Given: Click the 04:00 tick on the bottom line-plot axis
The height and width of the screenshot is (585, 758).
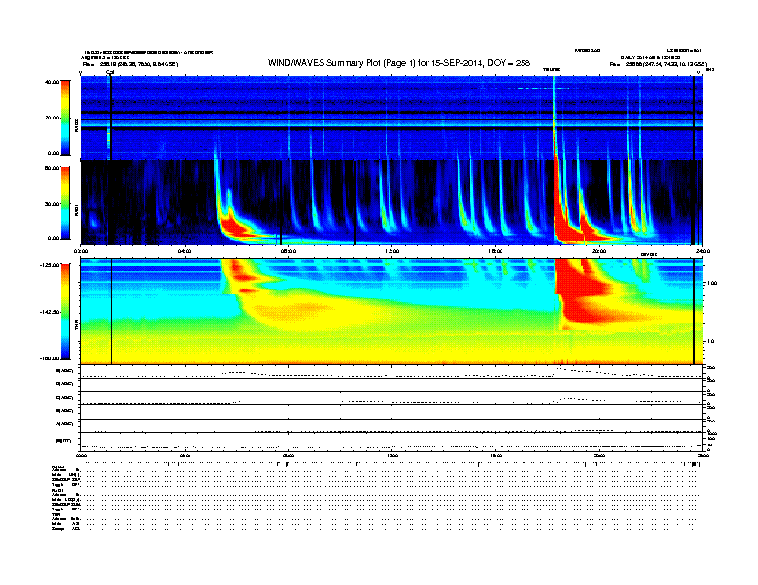Looking at the screenshot, I should 185,455.
